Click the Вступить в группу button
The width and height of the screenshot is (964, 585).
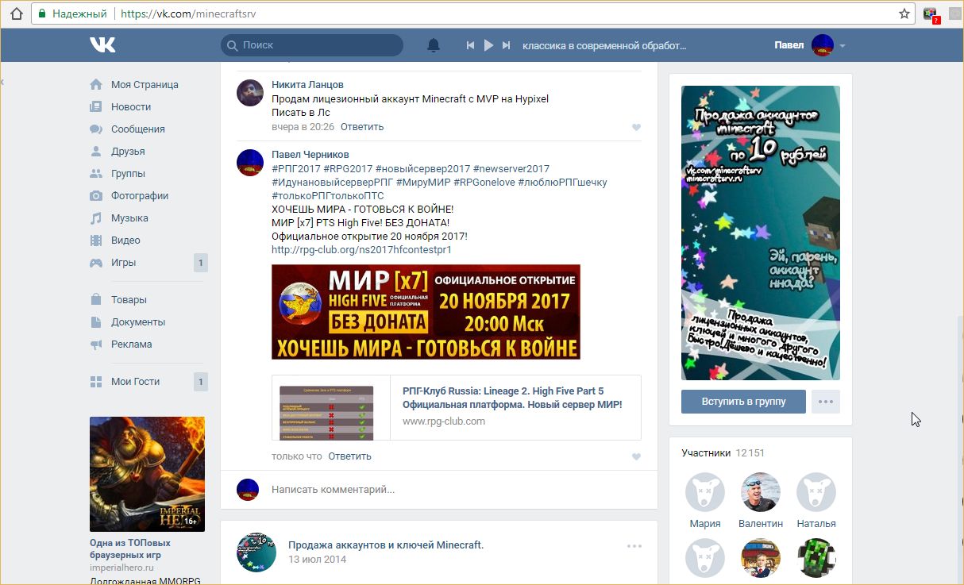[743, 401]
